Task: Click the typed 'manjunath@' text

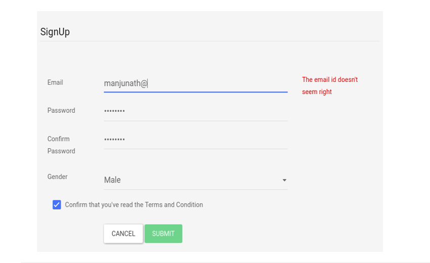Action: tap(125, 83)
